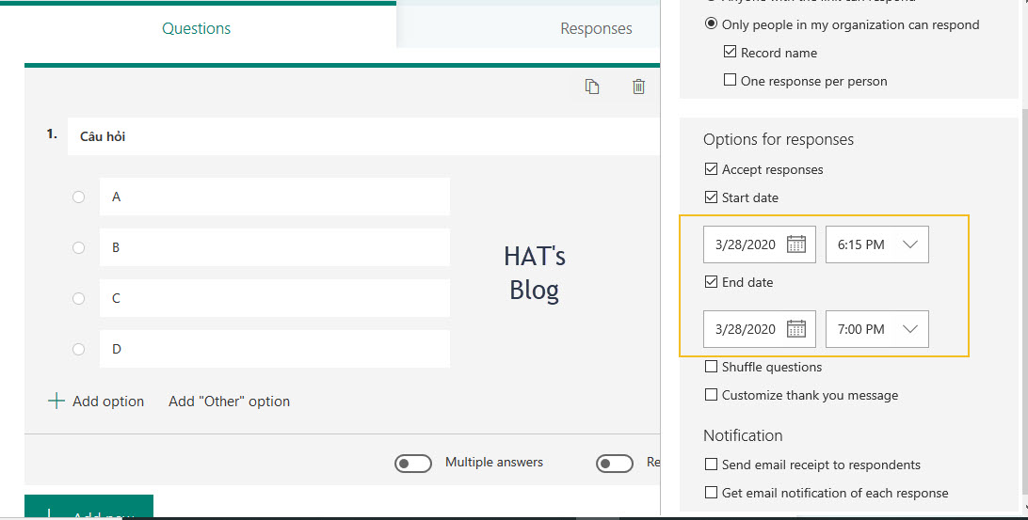Image resolution: width=1028 pixels, height=520 pixels.
Task: Click the green Add new button
Action: tap(88, 506)
